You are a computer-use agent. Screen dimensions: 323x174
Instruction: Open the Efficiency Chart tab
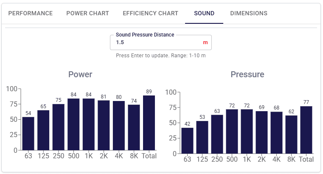150,14
